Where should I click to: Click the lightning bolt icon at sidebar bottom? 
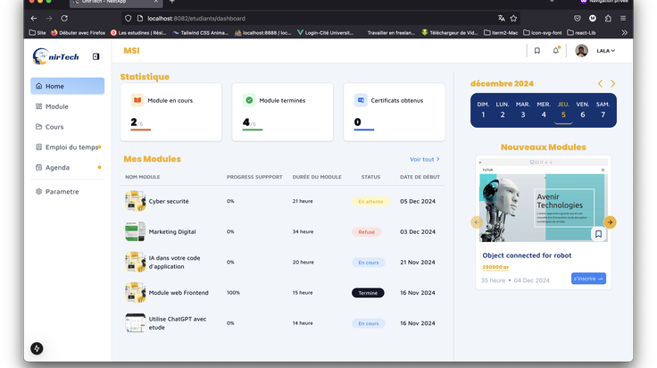click(x=37, y=348)
